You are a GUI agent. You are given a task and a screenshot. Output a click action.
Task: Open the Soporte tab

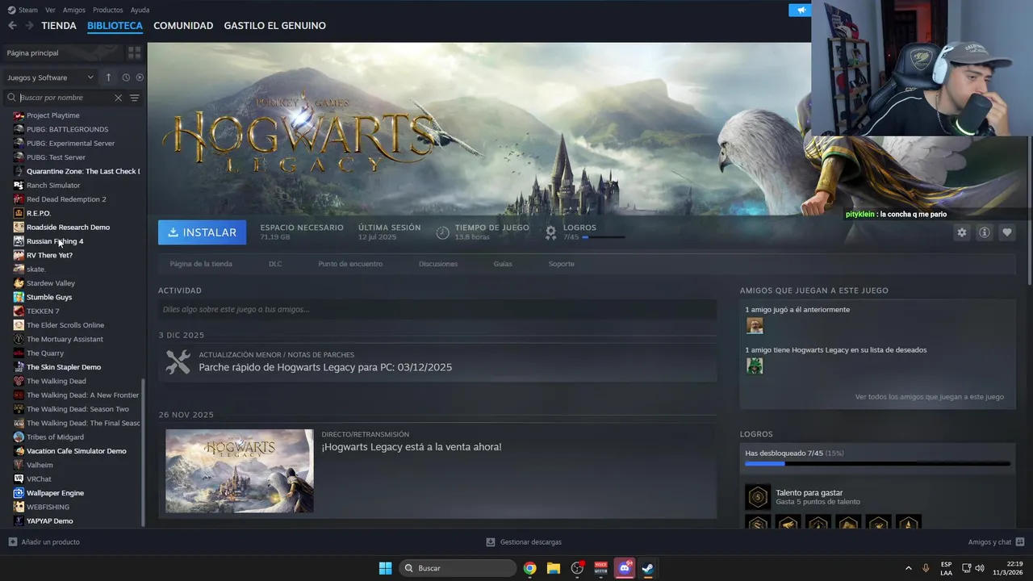coord(562,264)
